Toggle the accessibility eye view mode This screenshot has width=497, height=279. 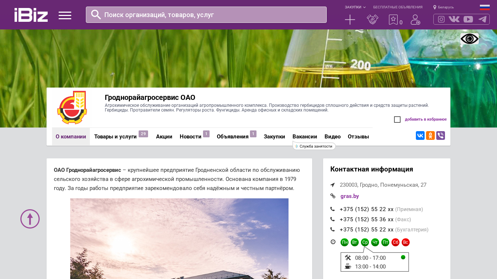[x=469, y=39]
